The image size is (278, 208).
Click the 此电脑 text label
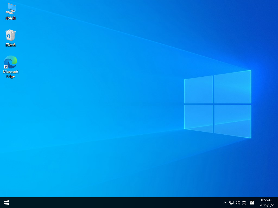pos(11,18)
